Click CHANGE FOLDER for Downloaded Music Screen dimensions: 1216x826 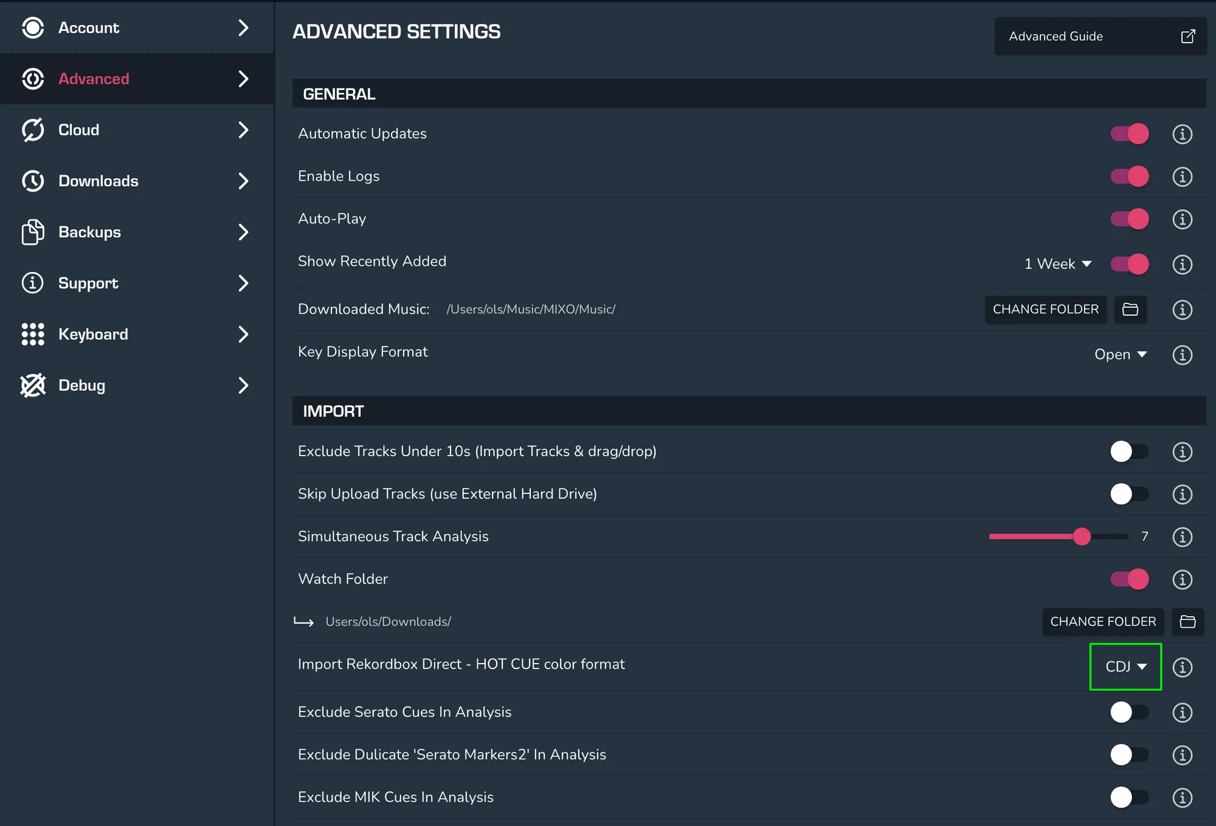point(1045,310)
